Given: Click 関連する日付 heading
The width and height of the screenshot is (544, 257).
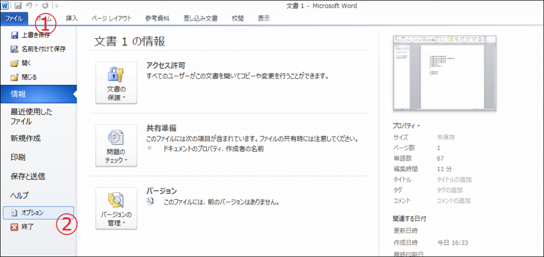Looking at the screenshot, I should point(409,219).
